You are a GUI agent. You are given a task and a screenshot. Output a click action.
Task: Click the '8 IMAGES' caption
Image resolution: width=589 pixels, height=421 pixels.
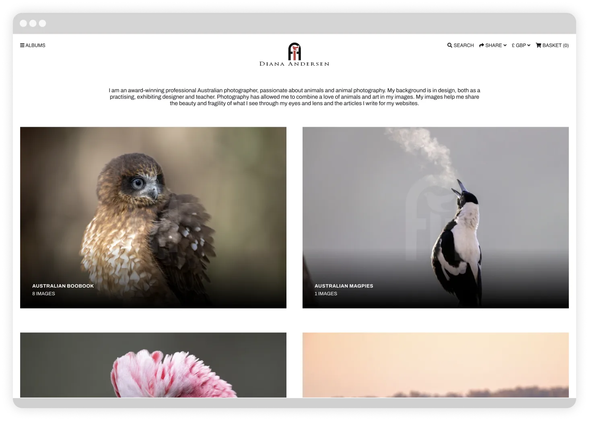[44, 294]
